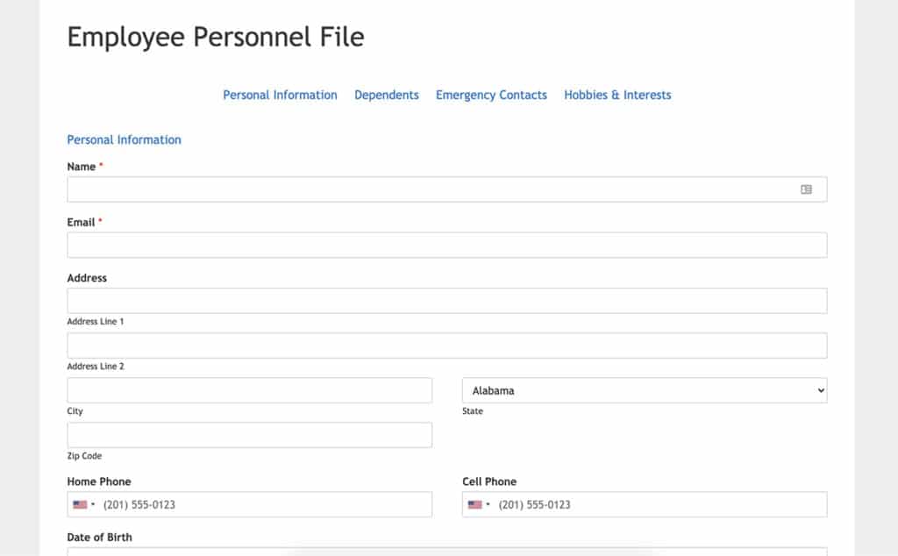Screen dimensions: 898x556
Task: Click the Personal Information section heading
Action: (124, 139)
